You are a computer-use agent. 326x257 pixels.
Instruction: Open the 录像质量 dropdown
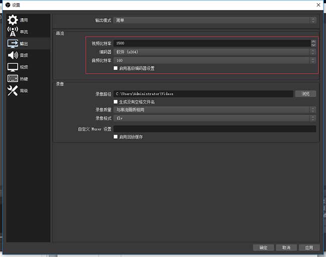click(x=215, y=110)
